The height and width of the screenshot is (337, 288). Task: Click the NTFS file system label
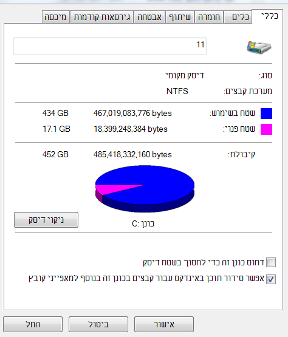(177, 91)
